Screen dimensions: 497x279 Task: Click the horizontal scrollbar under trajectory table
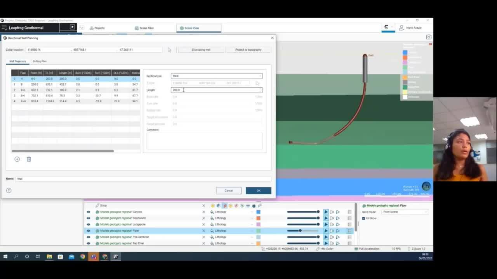click(63, 151)
